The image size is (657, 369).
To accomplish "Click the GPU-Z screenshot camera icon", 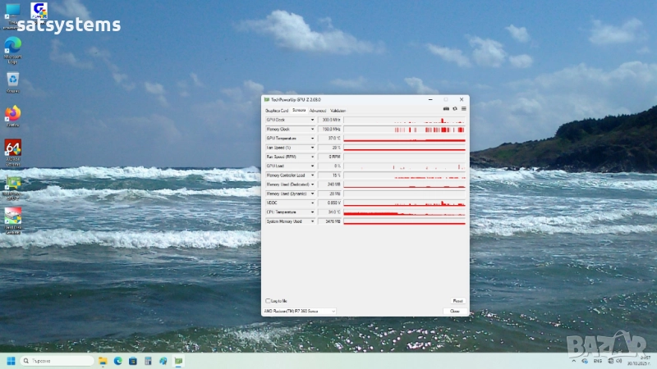I will (x=447, y=109).
